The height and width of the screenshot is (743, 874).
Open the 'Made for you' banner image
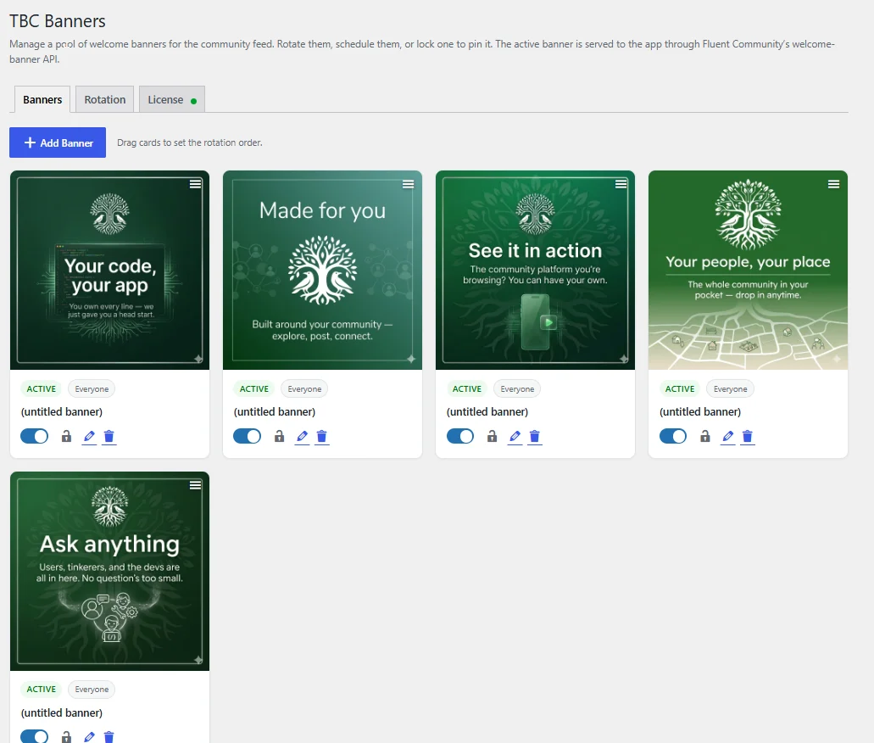(x=322, y=270)
